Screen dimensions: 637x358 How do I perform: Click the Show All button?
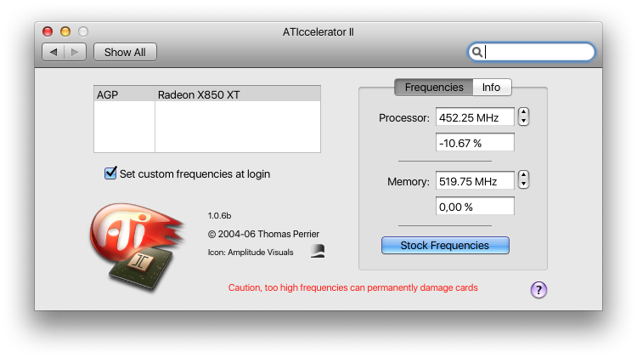[125, 52]
